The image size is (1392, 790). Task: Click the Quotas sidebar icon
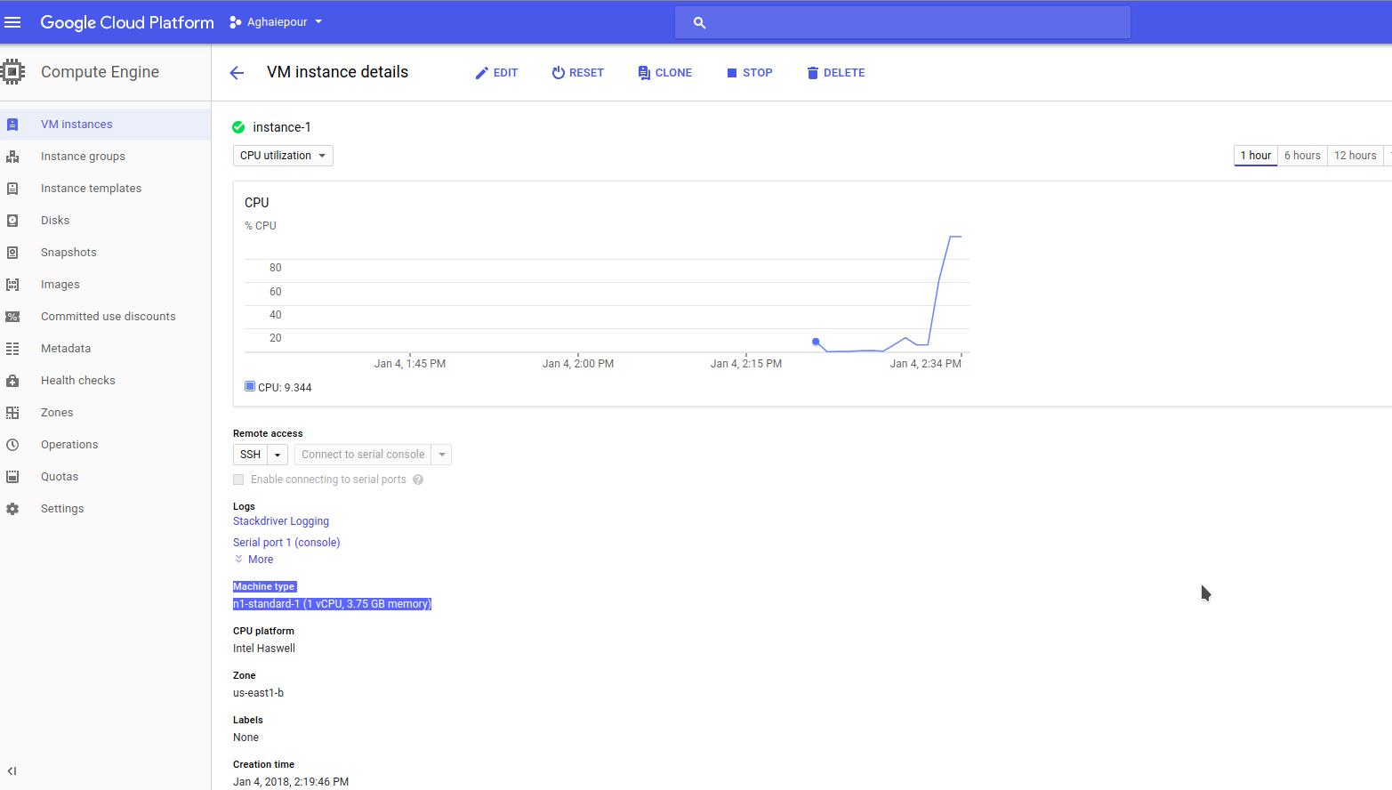point(12,477)
